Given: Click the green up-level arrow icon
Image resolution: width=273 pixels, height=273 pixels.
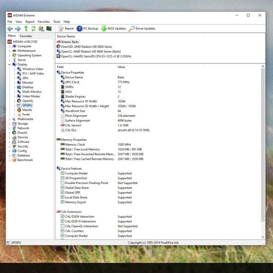Looking at the screenshot, I should (26, 28).
